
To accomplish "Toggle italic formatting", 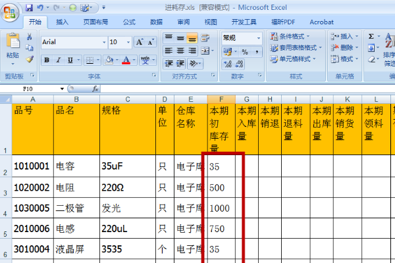I will 59,60.
